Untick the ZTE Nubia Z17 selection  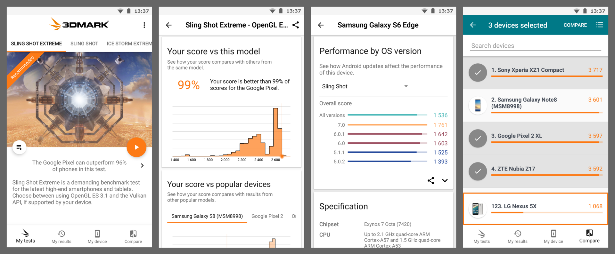pyautogui.click(x=478, y=171)
